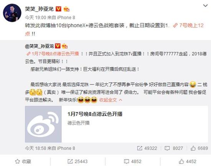Click the membership crown badge next to top username
This screenshot has height=166, width=211.
[66, 9]
